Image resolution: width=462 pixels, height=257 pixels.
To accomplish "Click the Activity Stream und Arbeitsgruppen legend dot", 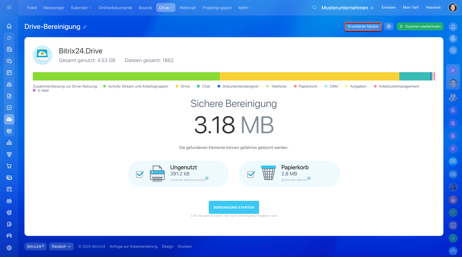I will (x=104, y=87).
